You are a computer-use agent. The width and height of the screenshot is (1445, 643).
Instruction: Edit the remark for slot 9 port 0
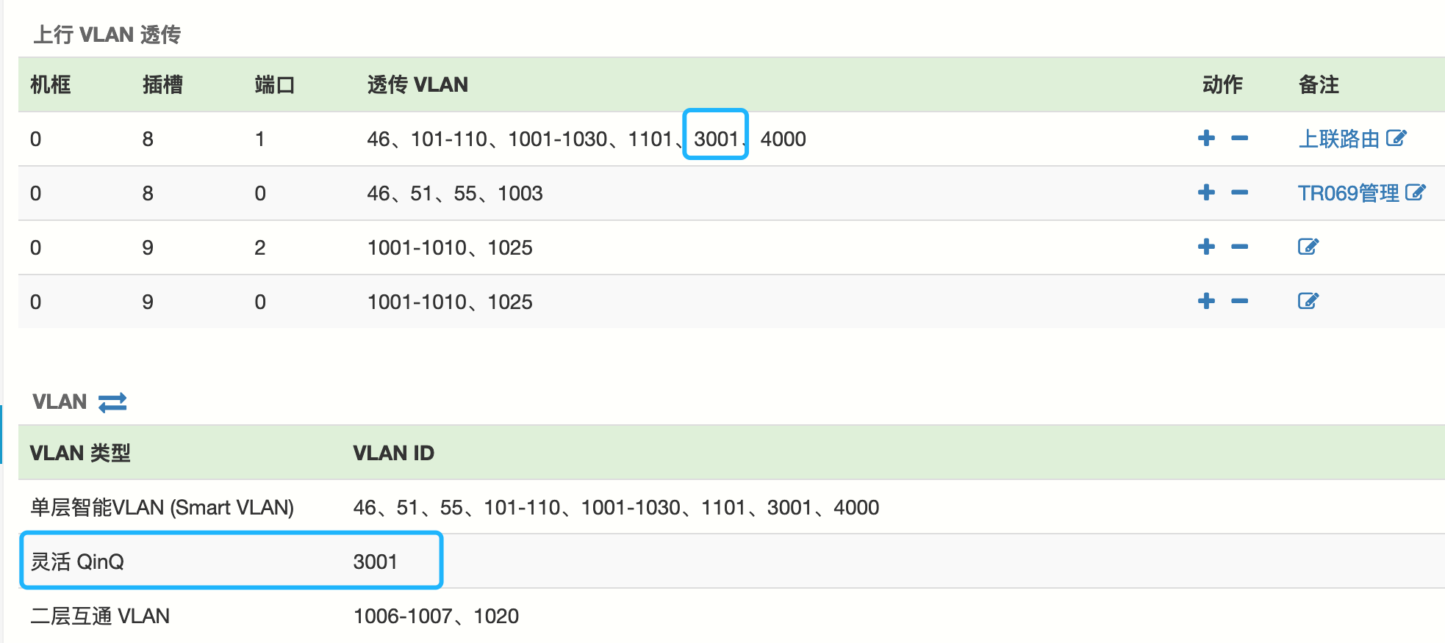tap(1308, 301)
